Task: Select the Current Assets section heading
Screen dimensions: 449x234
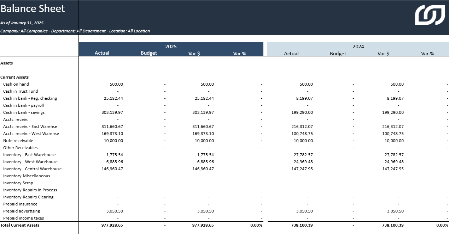Action: pyautogui.click(x=14, y=77)
